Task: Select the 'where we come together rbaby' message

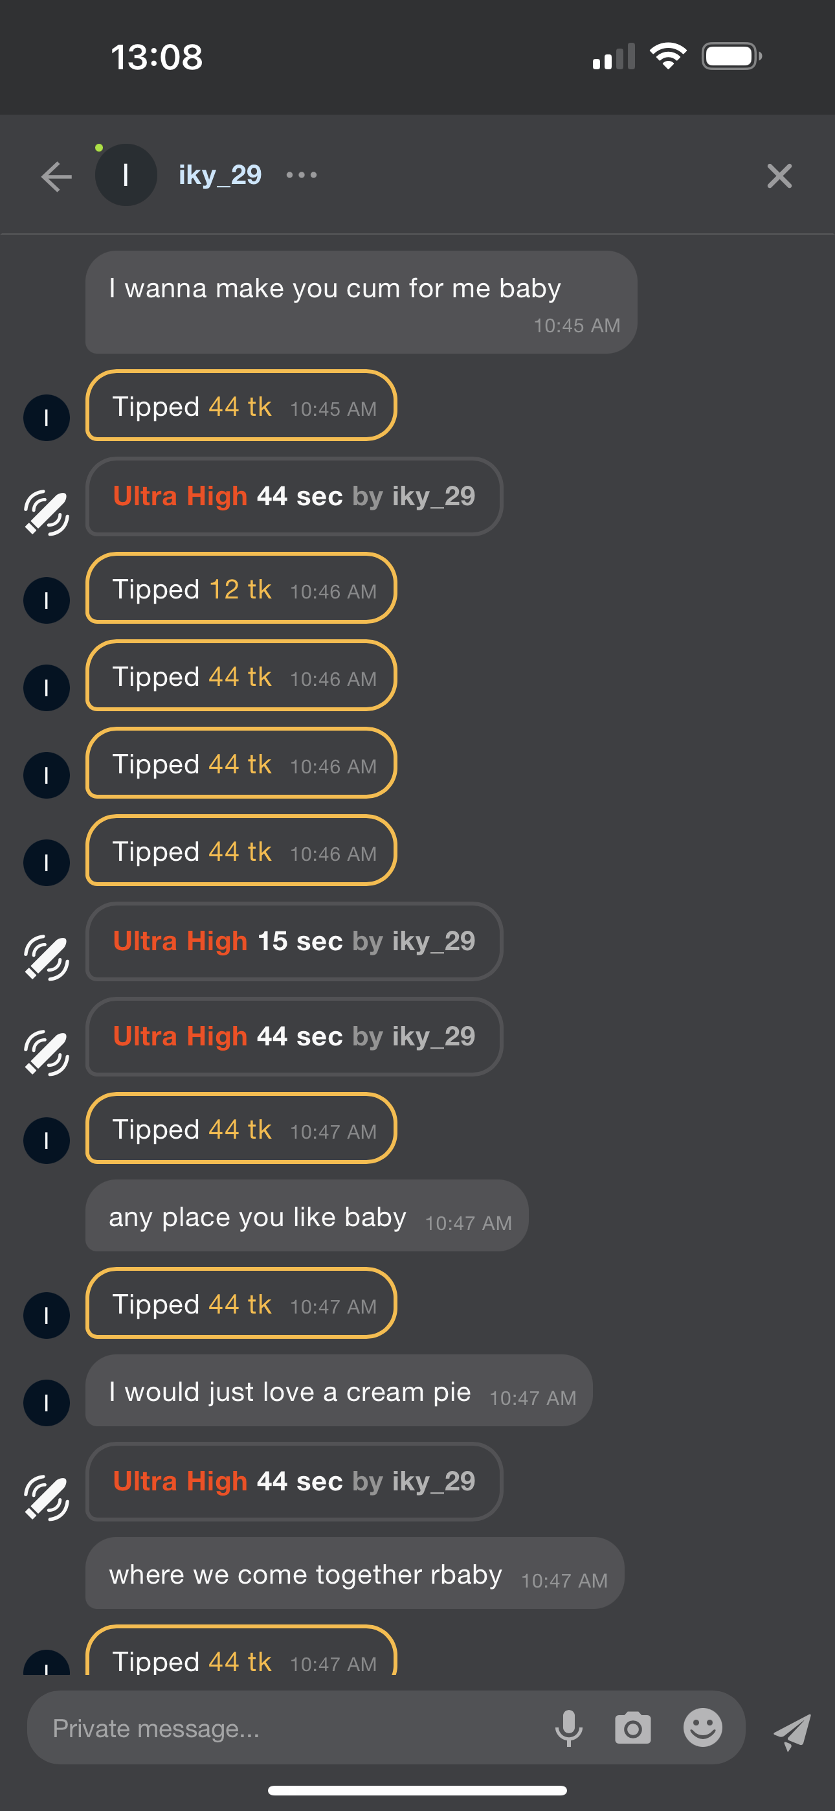Action: tap(354, 1573)
